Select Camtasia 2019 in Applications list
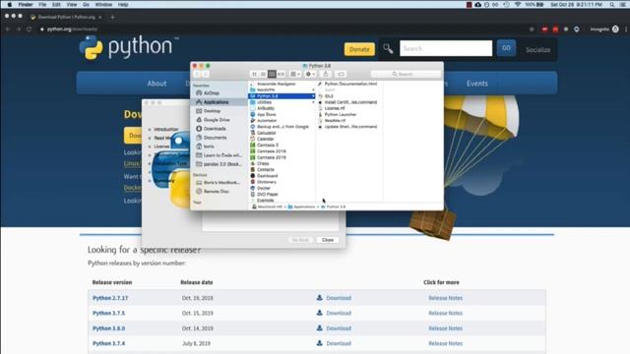Image resolution: width=630 pixels, height=354 pixels. [x=271, y=157]
